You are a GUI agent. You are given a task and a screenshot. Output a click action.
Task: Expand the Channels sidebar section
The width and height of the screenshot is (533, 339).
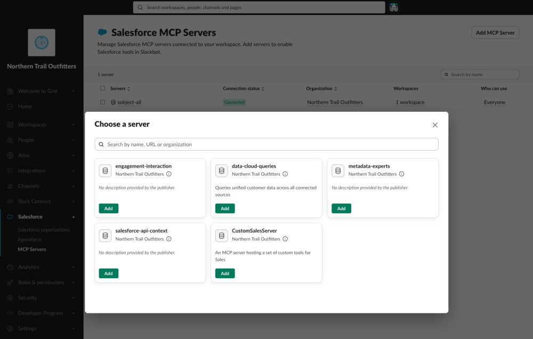74,186
